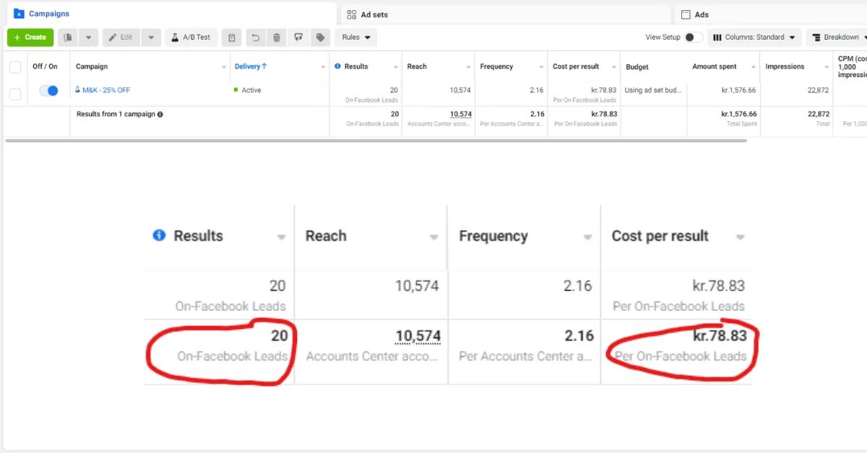The image size is (867, 453).
Task: Open the Breakdown dropdown menu
Action: pyautogui.click(x=840, y=38)
